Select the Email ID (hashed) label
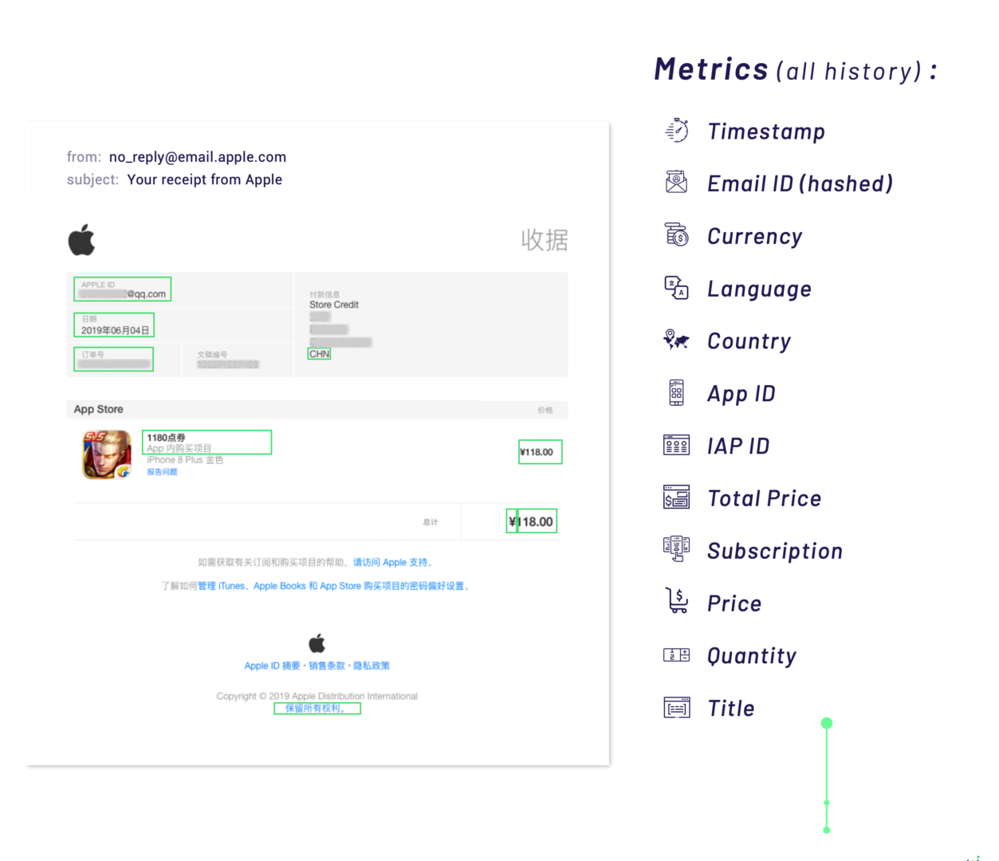Image resolution: width=999 pixels, height=861 pixels. (x=800, y=184)
